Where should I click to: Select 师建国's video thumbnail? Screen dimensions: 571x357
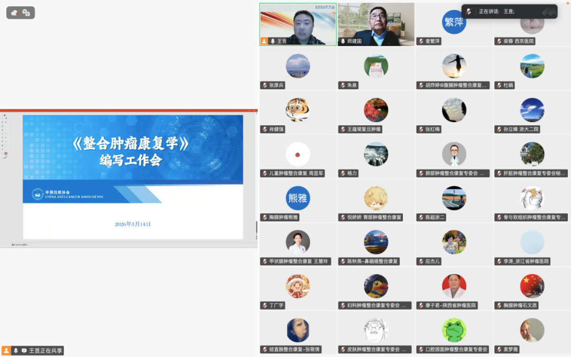pyautogui.click(x=376, y=24)
